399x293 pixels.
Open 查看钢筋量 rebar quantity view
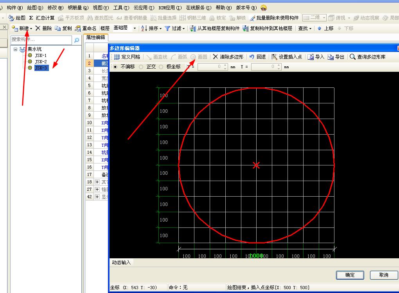(132, 18)
